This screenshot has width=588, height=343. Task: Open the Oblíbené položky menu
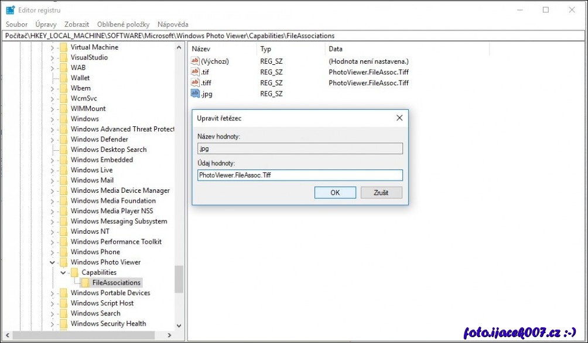tap(124, 25)
